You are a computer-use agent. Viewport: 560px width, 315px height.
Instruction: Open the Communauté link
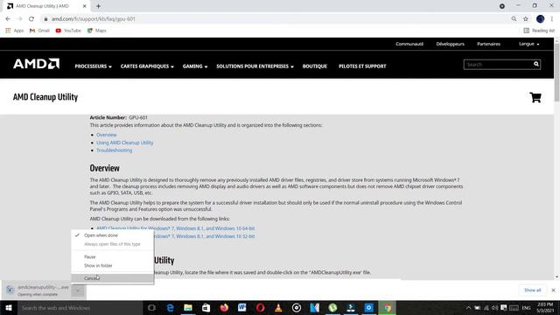tap(409, 44)
